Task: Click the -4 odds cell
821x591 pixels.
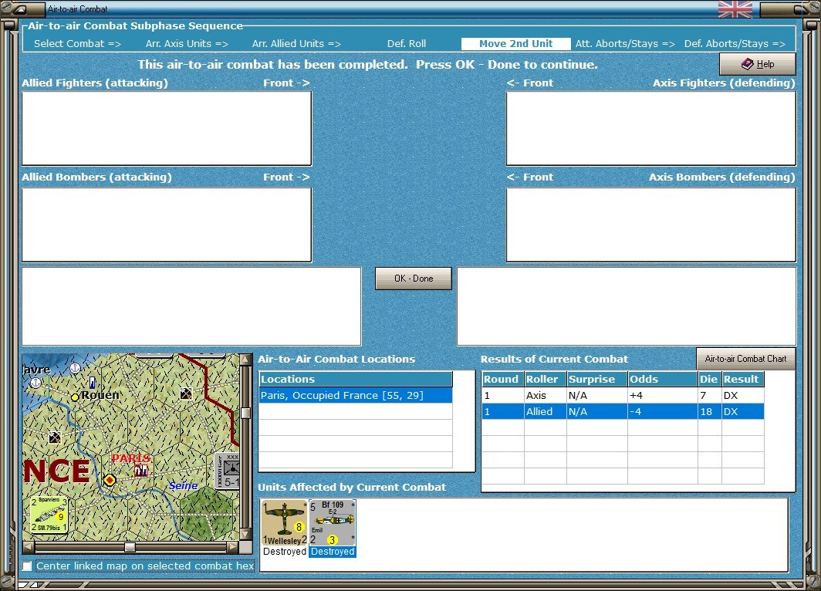Action: point(662,411)
